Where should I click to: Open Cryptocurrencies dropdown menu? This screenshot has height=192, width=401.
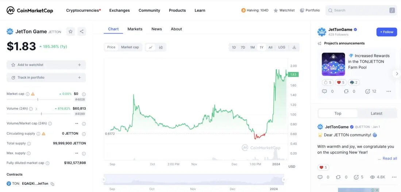[83, 10]
